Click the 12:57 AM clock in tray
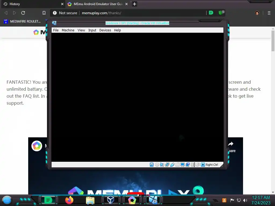This screenshot has height=206, width=275. [x=261, y=197]
